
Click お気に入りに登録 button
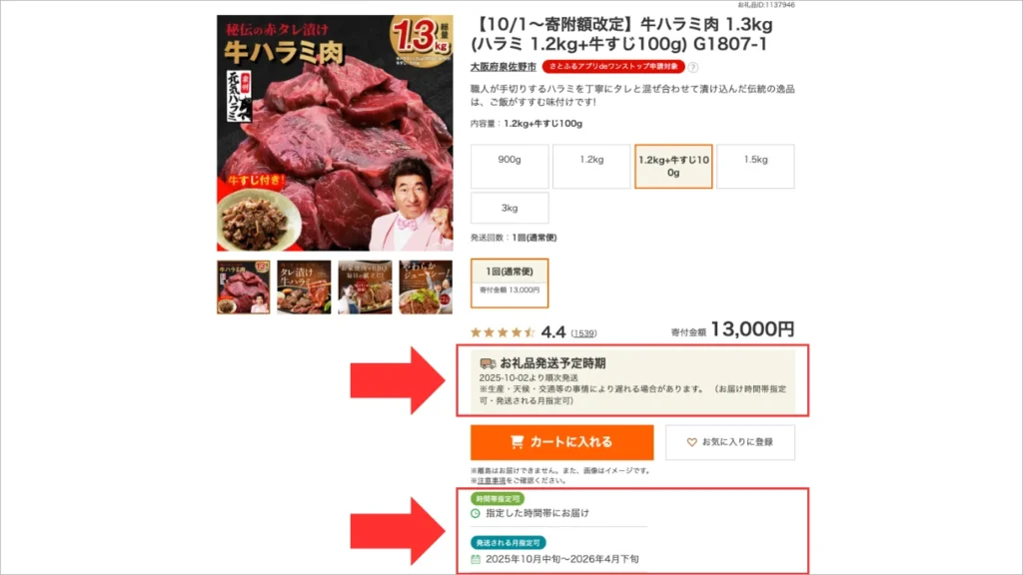point(730,442)
